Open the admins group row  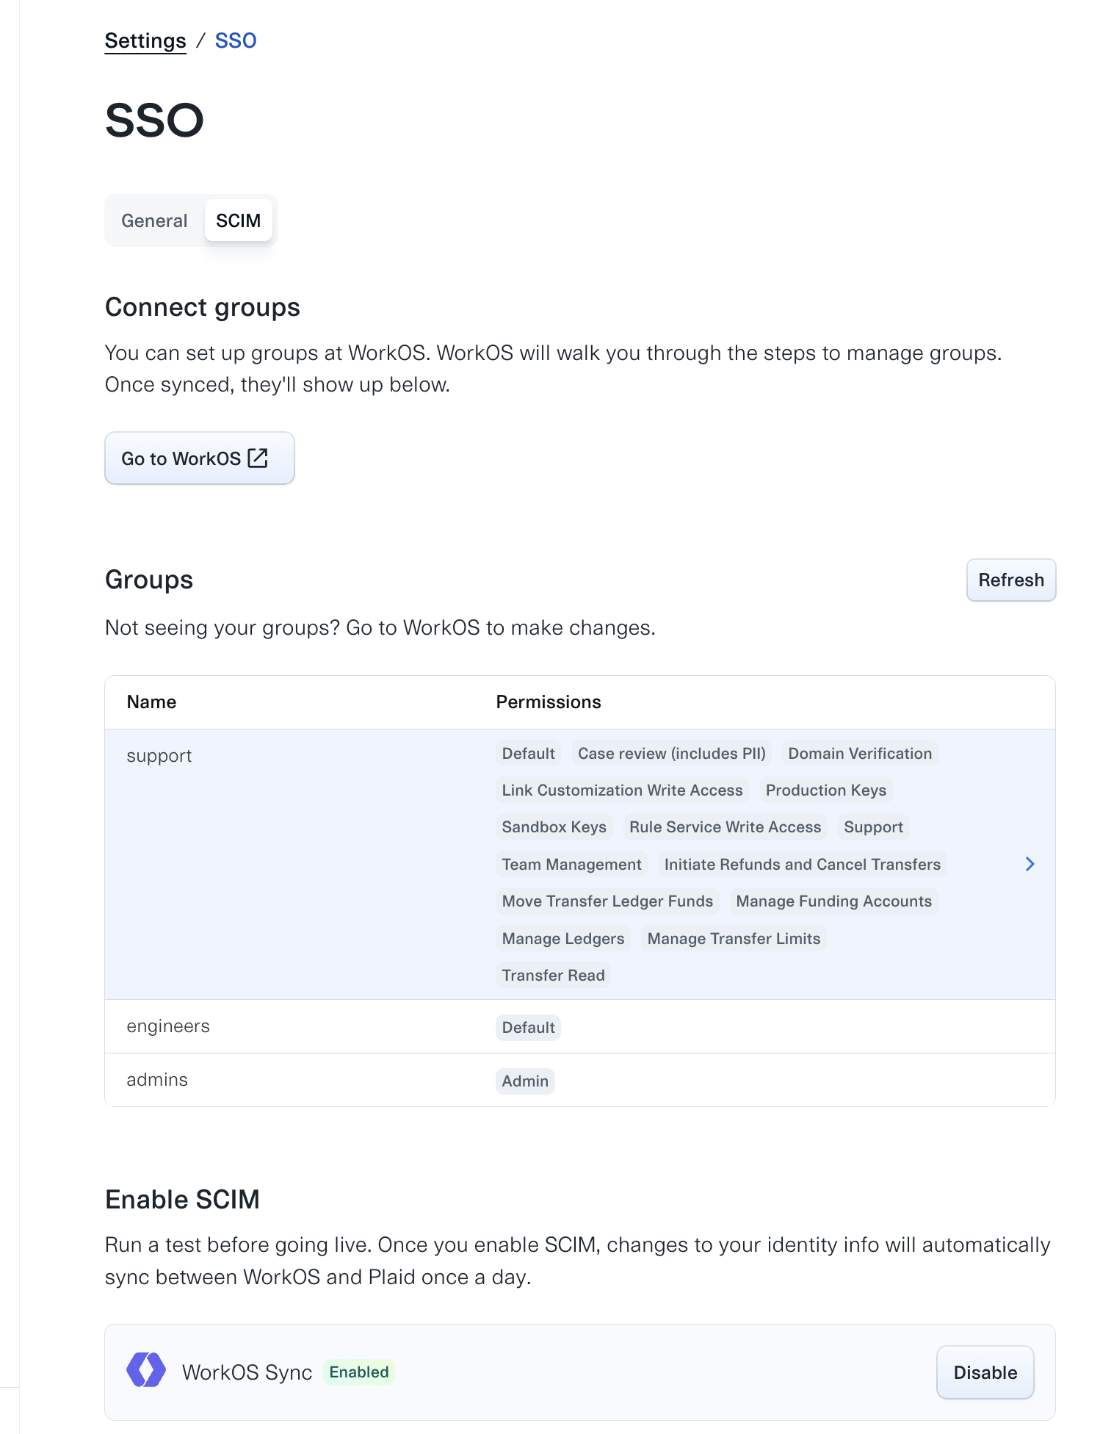pos(579,1080)
